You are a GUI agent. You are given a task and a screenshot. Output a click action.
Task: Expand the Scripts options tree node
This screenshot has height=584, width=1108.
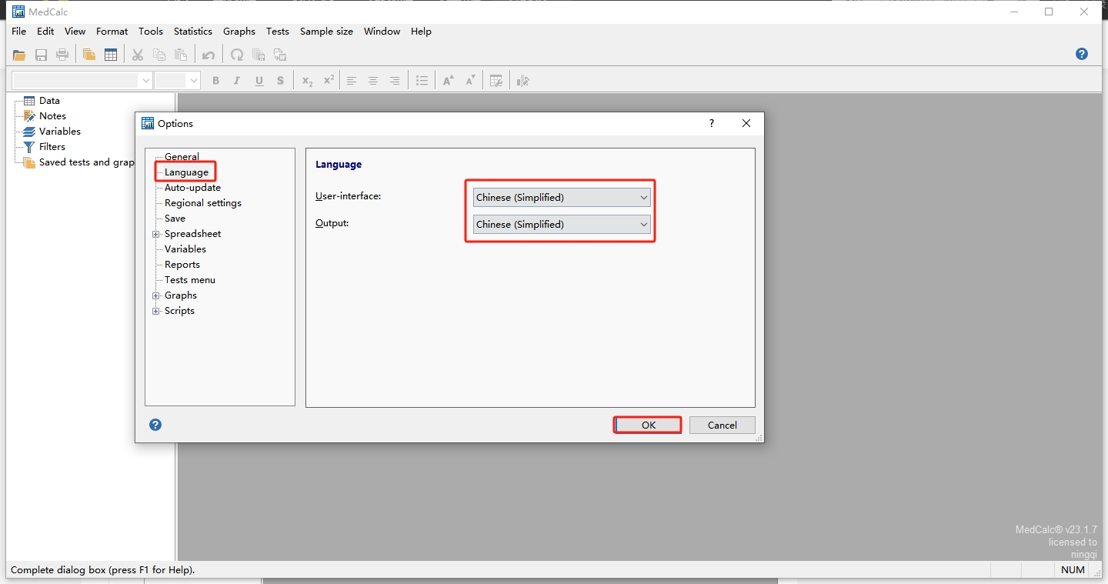pos(156,311)
